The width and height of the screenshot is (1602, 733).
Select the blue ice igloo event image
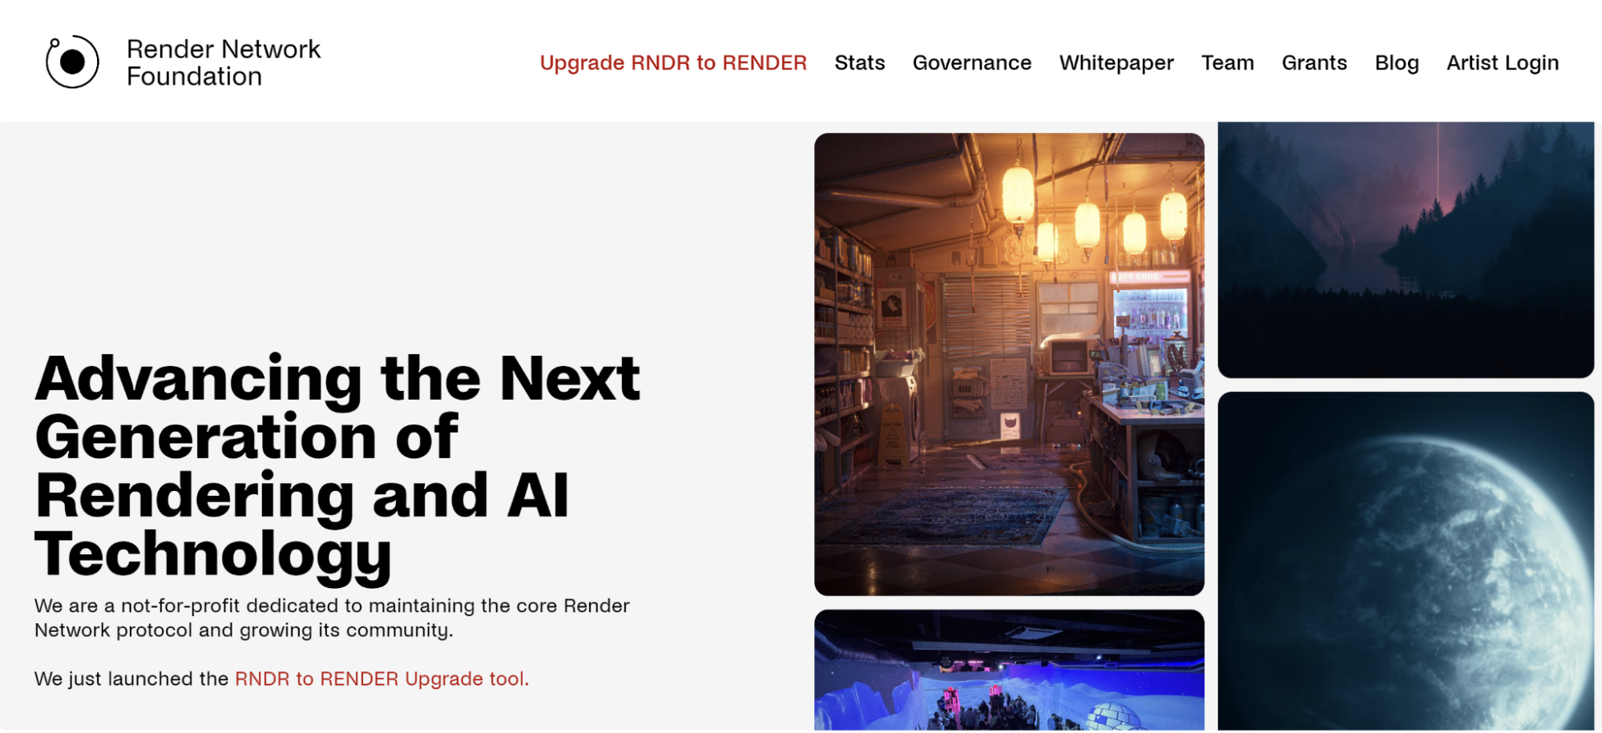pos(1009,670)
